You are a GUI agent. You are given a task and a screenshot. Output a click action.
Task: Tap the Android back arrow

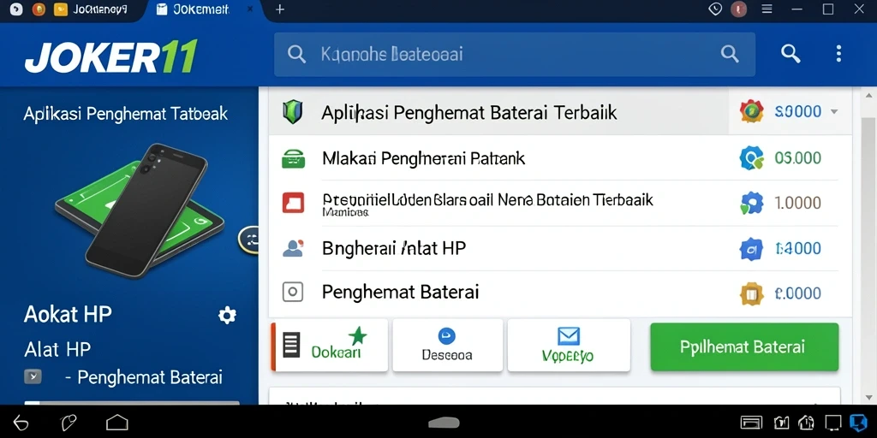pyautogui.click(x=21, y=423)
